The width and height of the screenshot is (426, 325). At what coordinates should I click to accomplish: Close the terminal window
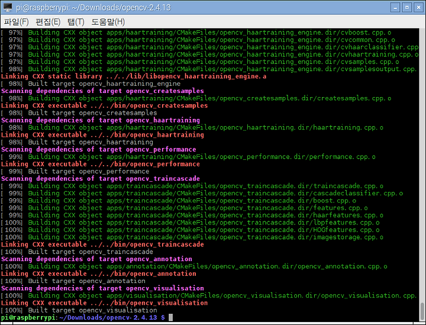(x=419, y=7)
